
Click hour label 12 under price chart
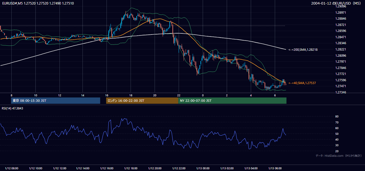(x=59, y=95)
